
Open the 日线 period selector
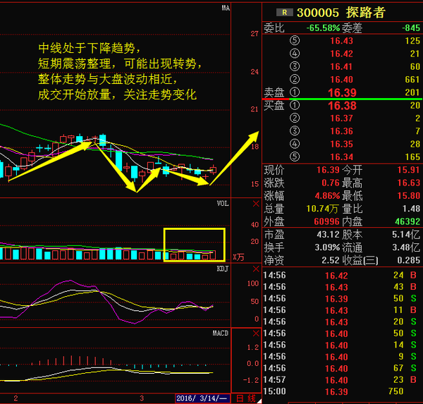[246, 398]
